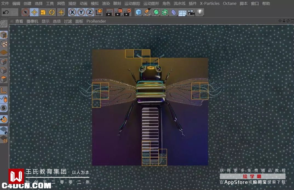Screen dimensions: 294x190
Task: Click the viewport zoom navigation icon
Action: 284,21
